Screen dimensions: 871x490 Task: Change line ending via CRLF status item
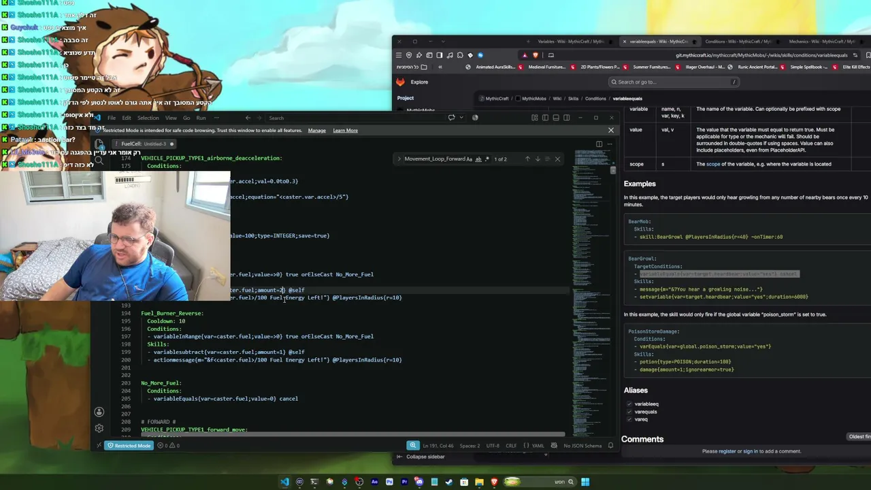(x=511, y=446)
